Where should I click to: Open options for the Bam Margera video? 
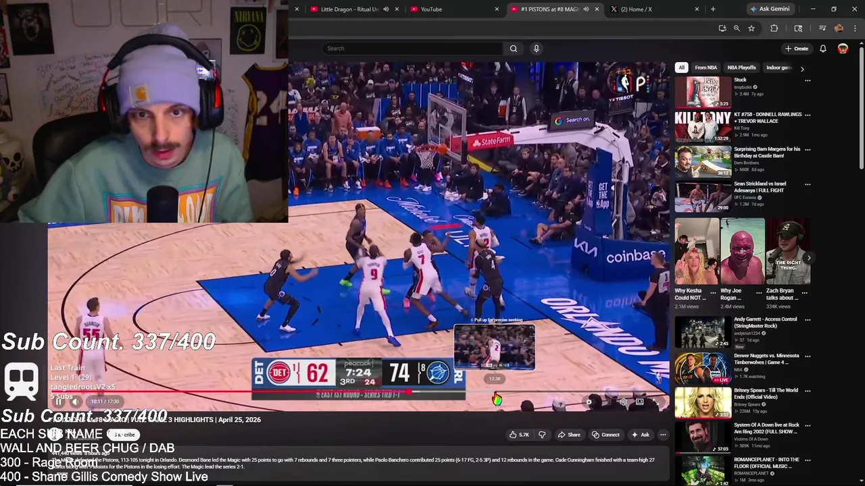tap(808, 149)
